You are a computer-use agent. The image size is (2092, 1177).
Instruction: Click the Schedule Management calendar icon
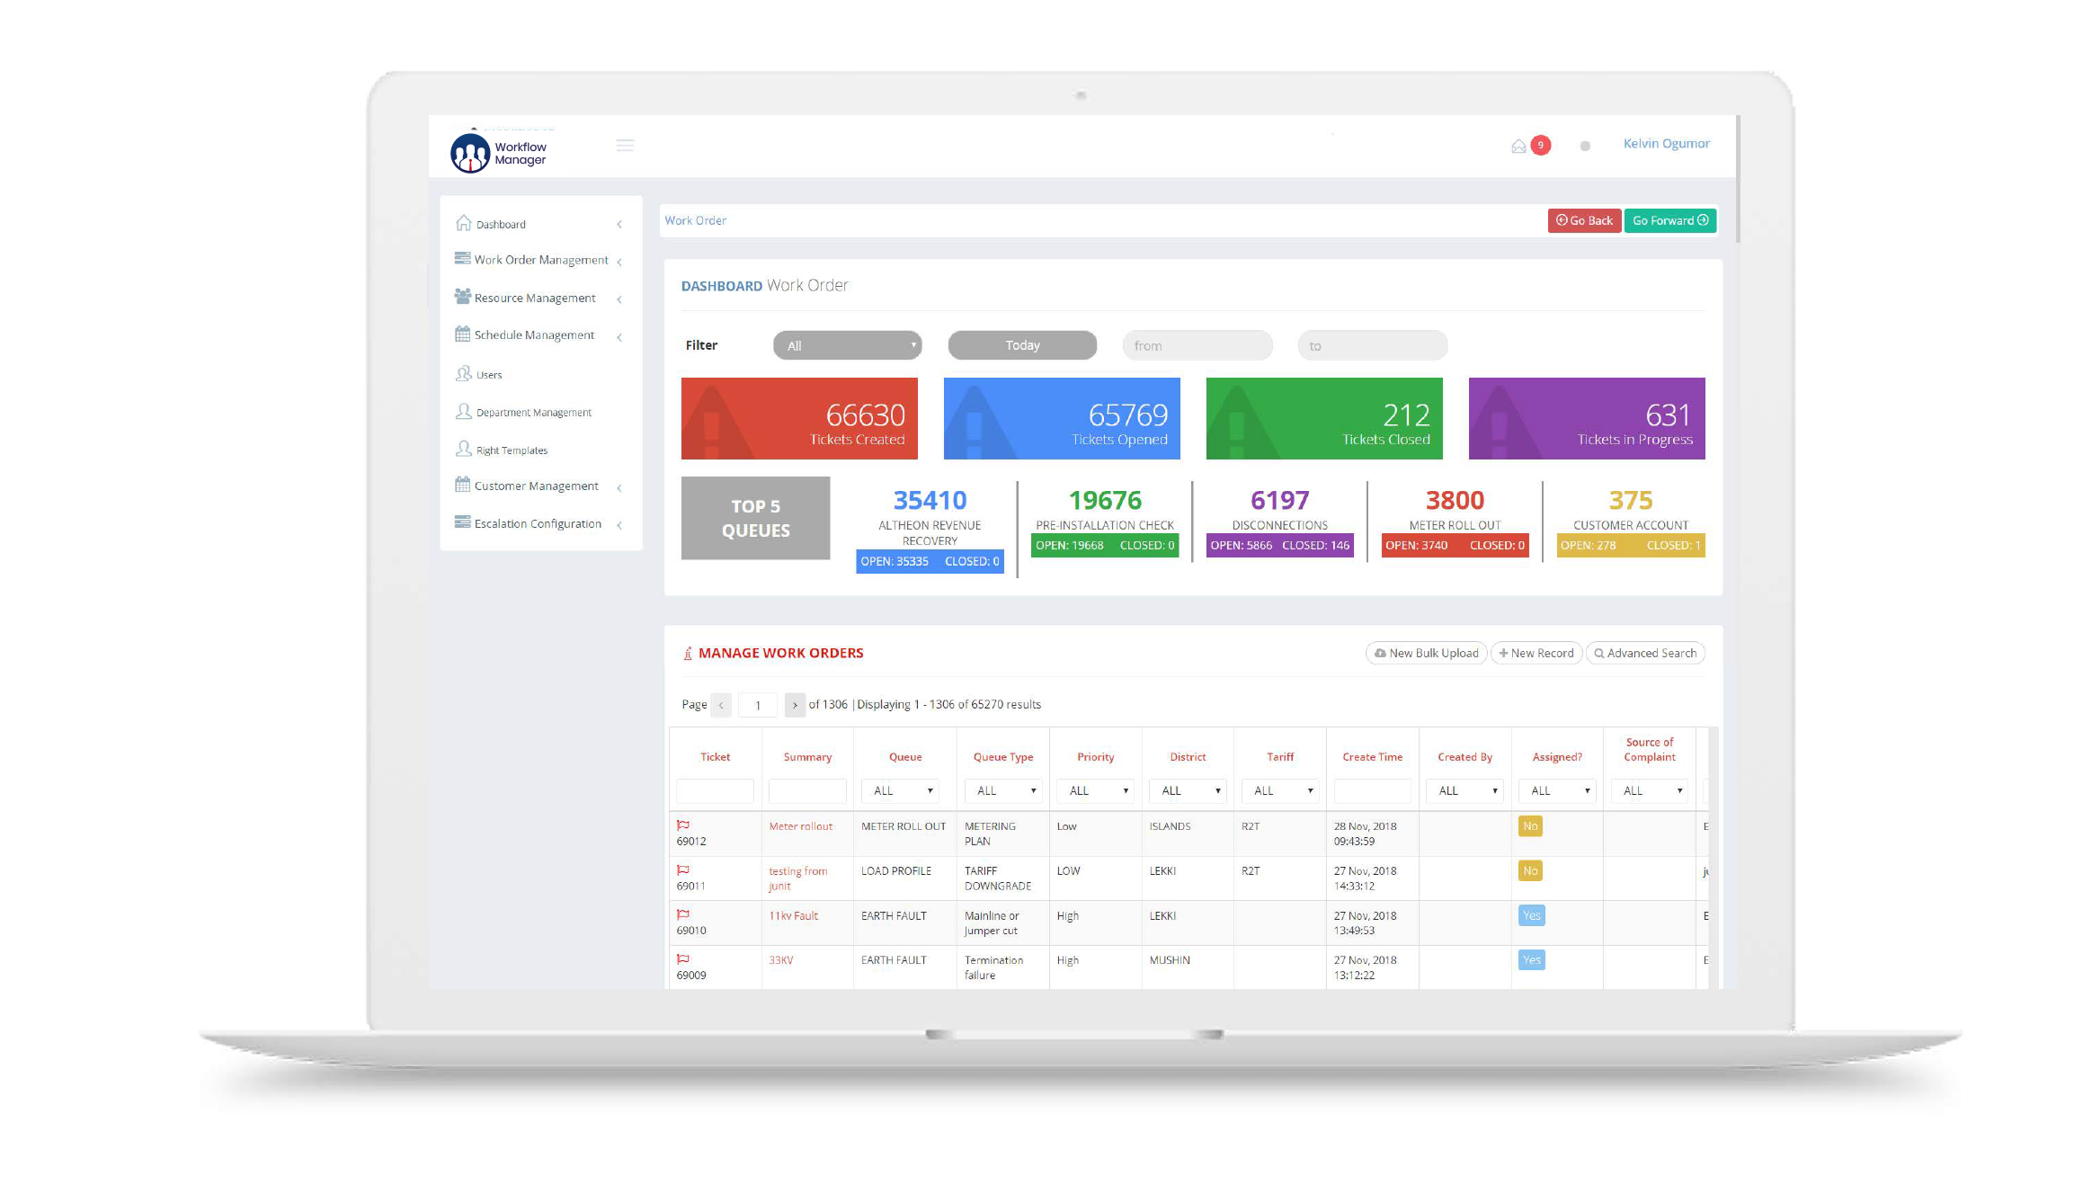[x=462, y=334]
